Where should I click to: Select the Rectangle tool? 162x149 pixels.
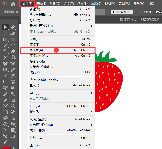tap(5, 39)
